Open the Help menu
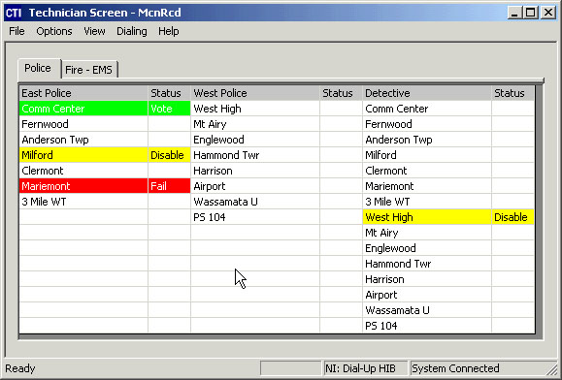 point(169,31)
